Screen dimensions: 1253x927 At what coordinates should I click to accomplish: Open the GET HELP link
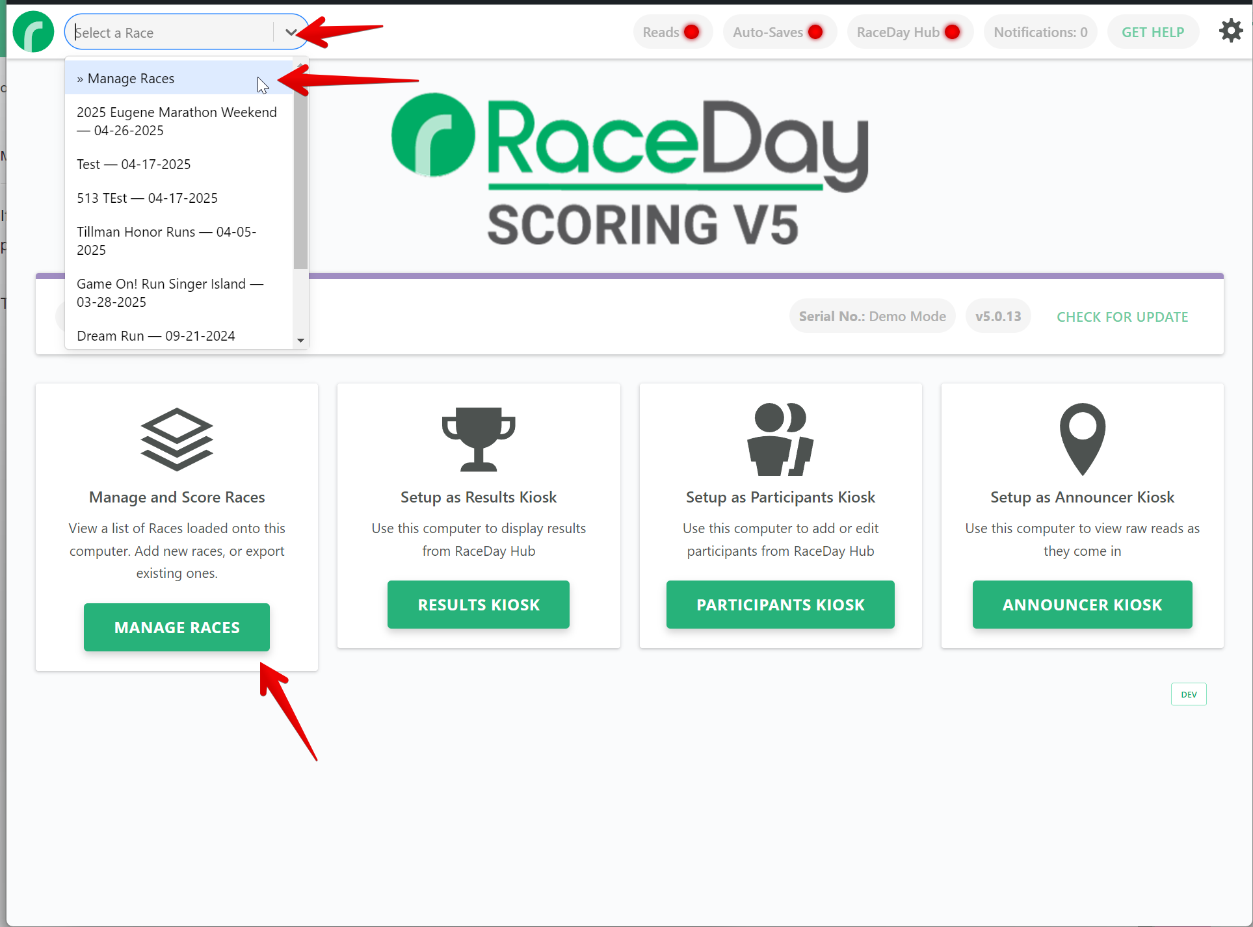tap(1152, 32)
